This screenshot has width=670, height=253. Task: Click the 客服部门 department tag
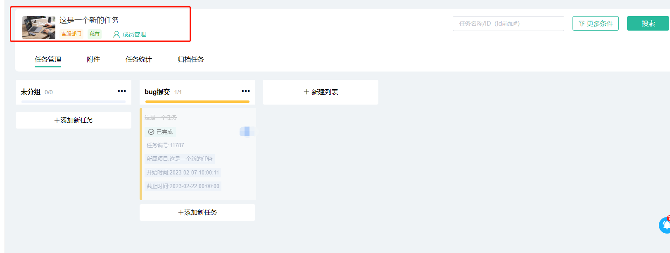[71, 34]
